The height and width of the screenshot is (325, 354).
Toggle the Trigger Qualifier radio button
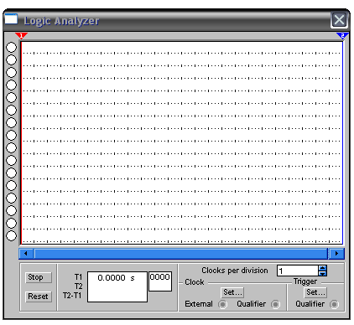coord(334,304)
